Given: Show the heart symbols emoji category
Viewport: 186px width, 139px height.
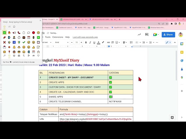Looking at the screenshot, I should [x=38, y=56].
